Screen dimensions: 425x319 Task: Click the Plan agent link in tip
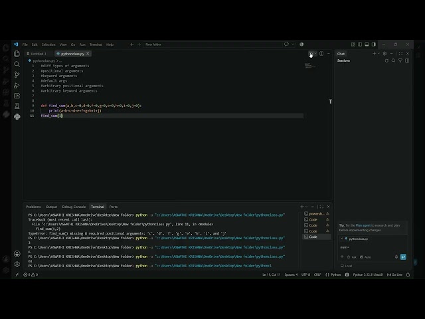tap(363, 225)
